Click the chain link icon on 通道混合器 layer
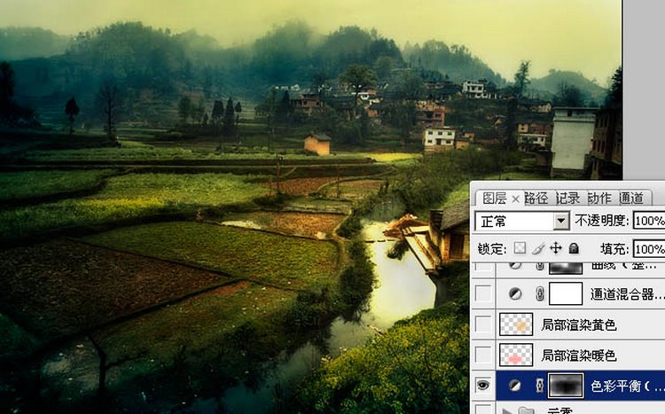 (x=539, y=293)
